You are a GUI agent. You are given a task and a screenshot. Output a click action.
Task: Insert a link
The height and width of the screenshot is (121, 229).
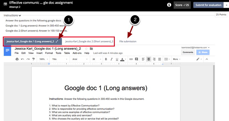tap(131, 59)
